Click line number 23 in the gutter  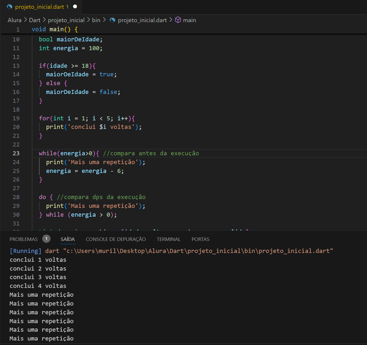click(x=16, y=153)
